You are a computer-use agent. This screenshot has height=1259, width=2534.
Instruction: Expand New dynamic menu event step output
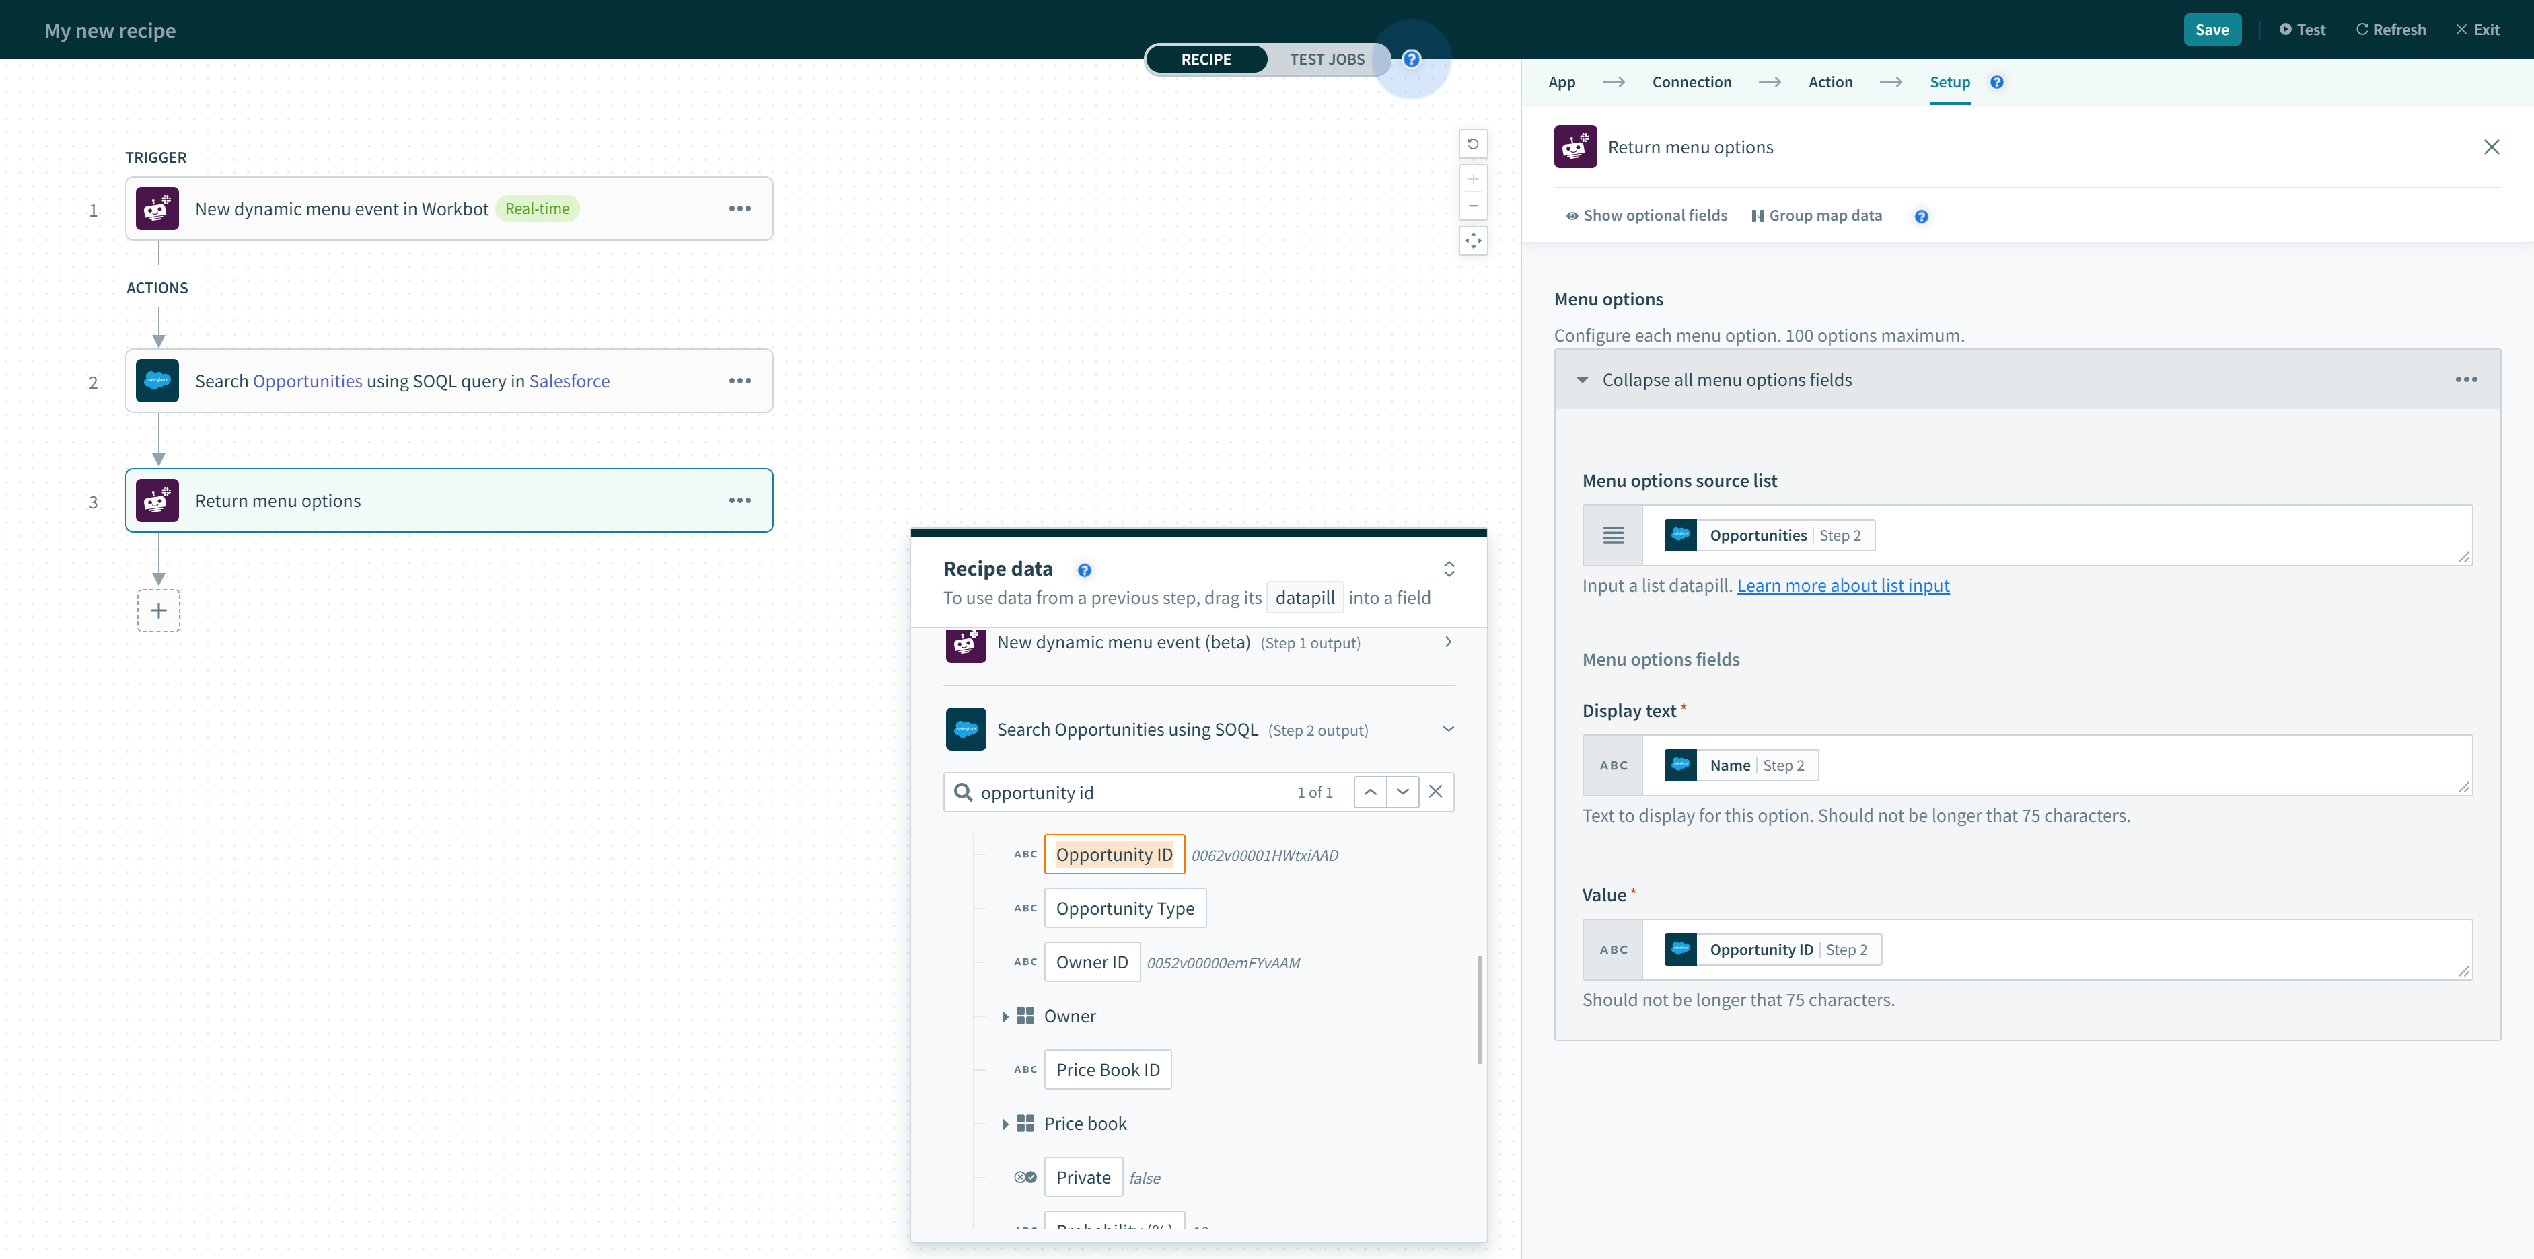point(1447,642)
